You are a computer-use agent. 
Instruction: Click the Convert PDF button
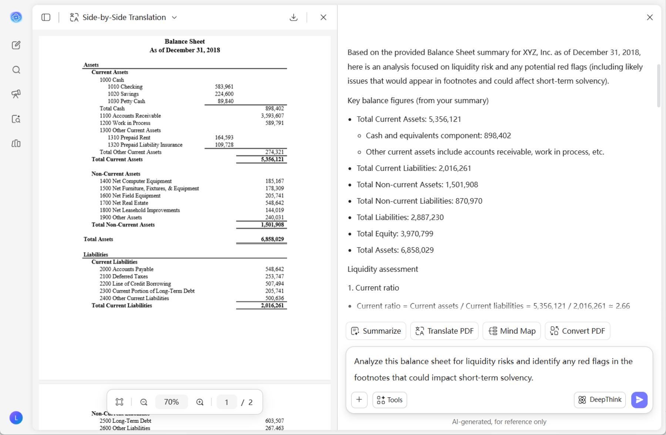(578, 331)
